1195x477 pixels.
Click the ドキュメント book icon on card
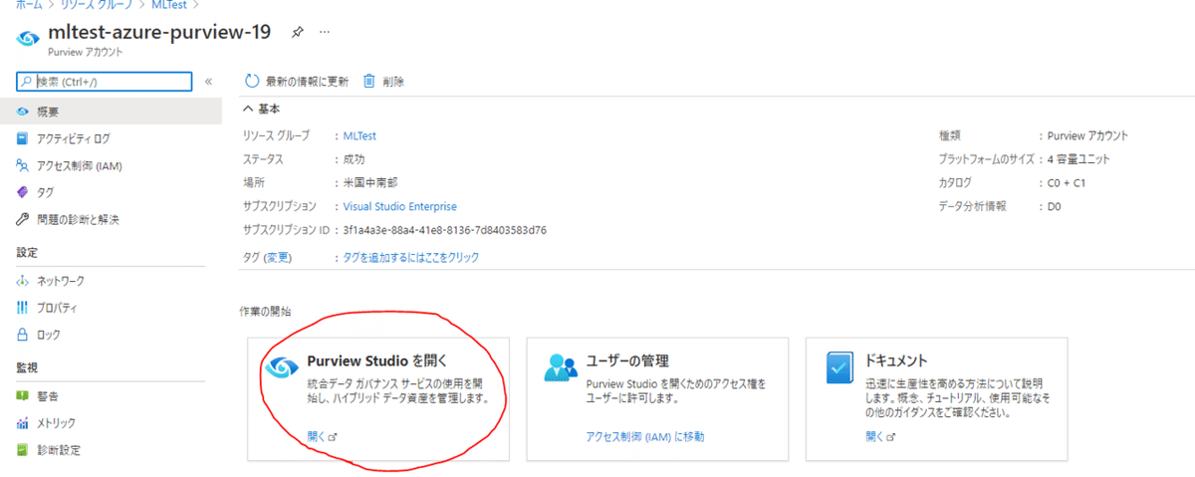pyautogui.click(x=842, y=367)
